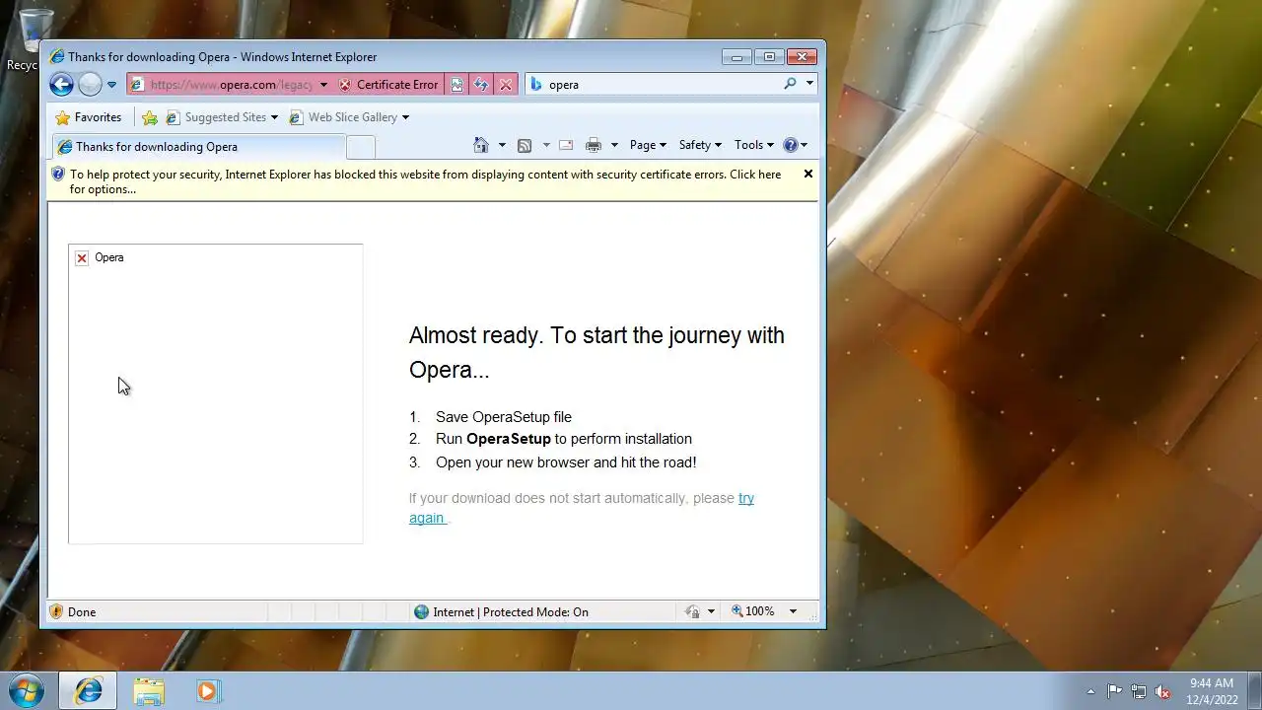Screen dimensions: 1262x710
Task: Open the Favorites center
Action: pyautogui.click(x=89, y=117)
